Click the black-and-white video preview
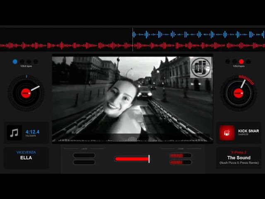 [132, 99]
